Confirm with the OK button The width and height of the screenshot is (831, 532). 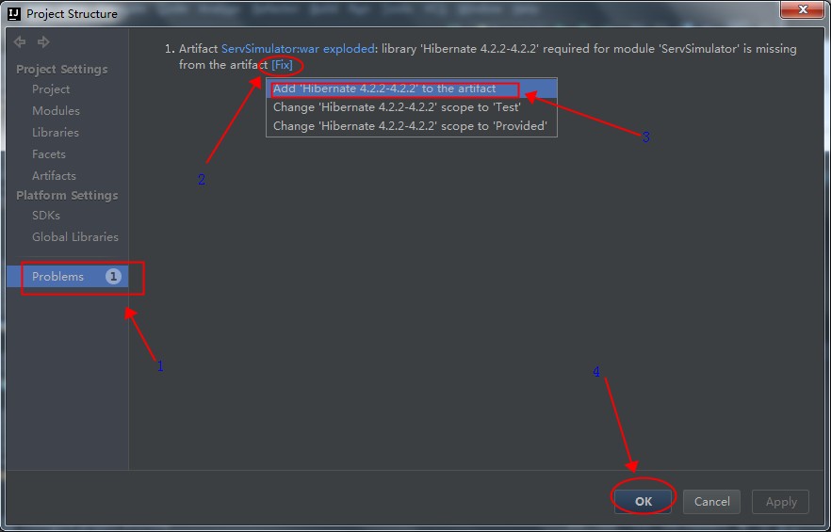point(643,501)
